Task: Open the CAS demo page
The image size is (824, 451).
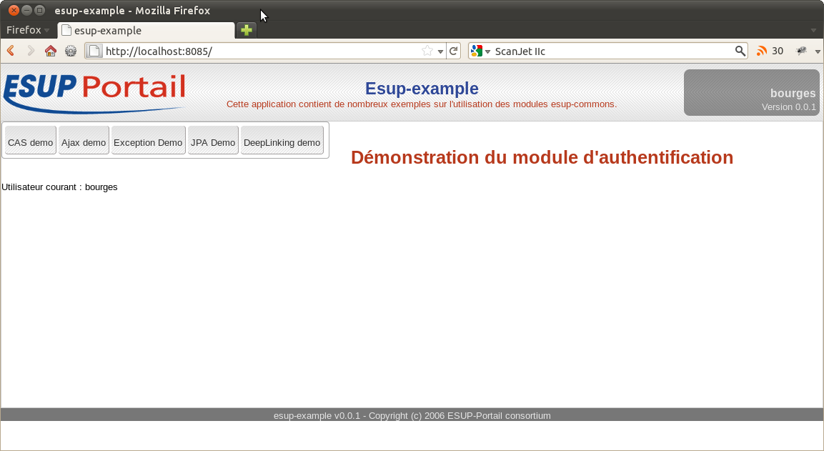Action: [x=30, y=142]
